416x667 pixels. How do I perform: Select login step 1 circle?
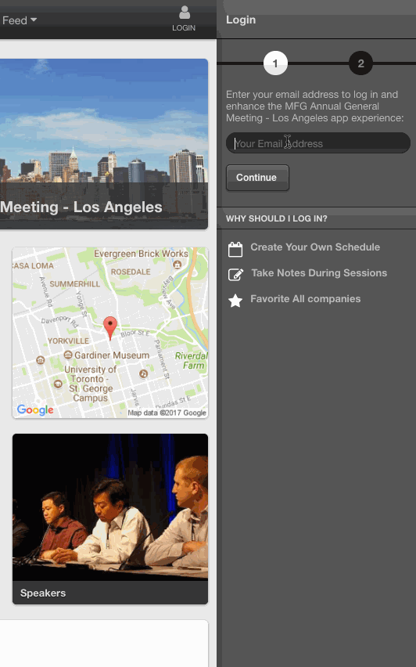pyautogui.click(x=275, y=63)
